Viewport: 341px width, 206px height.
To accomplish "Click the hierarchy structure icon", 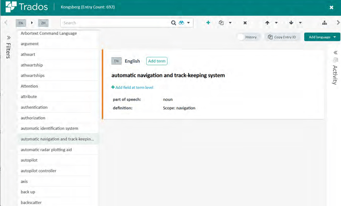I will tap(325, 23).
